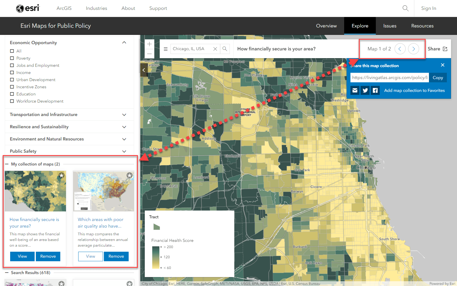Check the Education checkbox

coord(12,94)
